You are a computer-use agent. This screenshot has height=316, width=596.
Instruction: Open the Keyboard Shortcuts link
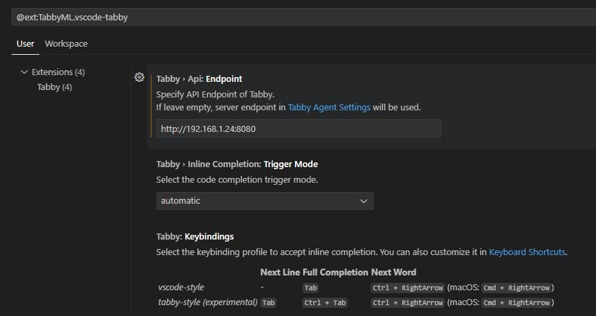pos(527,252)
